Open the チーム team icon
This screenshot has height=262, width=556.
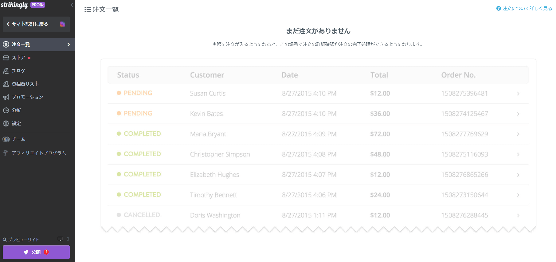(6, 139)
